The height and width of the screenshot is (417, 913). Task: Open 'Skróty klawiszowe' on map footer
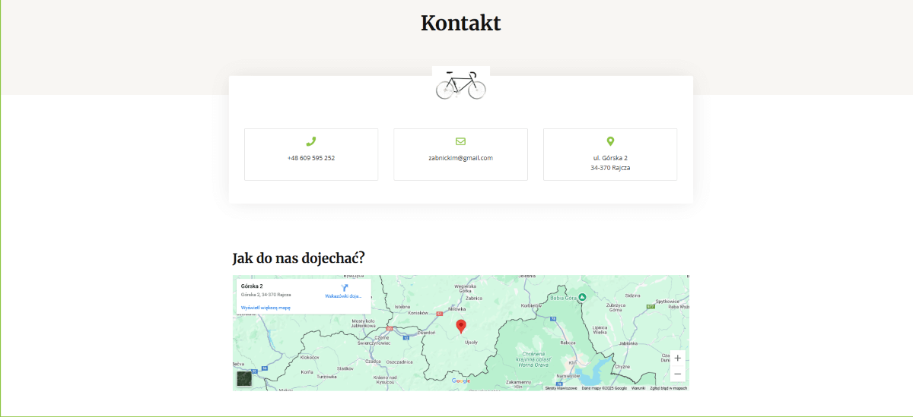(x=561, y=388)
